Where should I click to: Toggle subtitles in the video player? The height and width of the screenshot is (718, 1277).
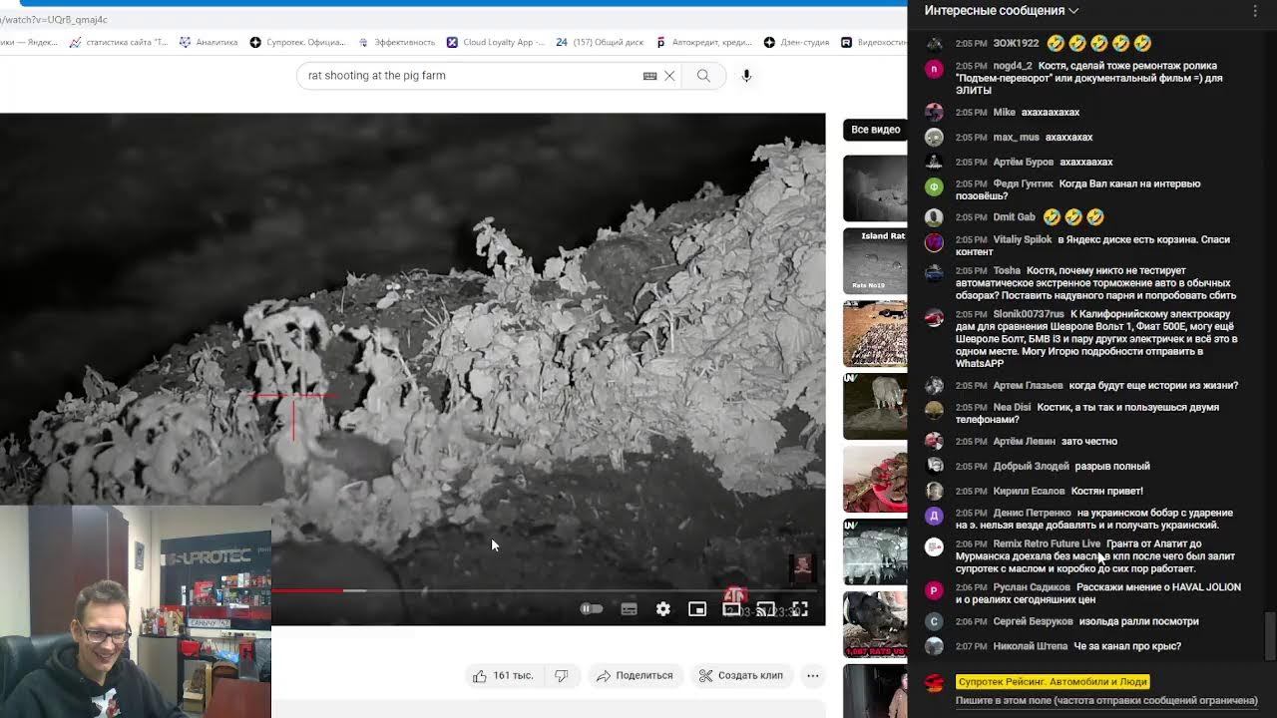tap(629, 609)
